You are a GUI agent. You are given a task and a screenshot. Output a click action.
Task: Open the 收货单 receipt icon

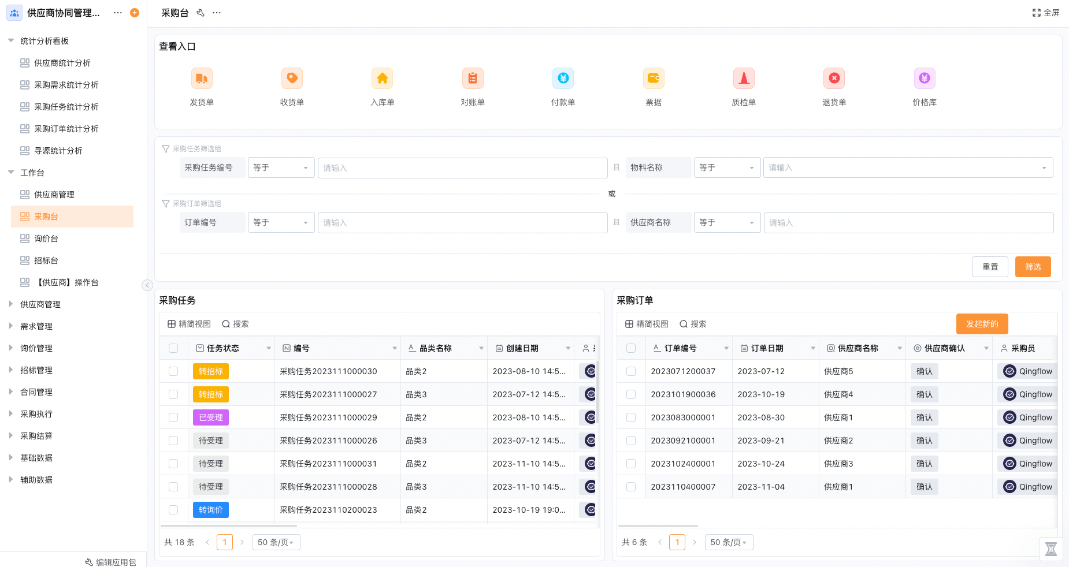point(292,79)
